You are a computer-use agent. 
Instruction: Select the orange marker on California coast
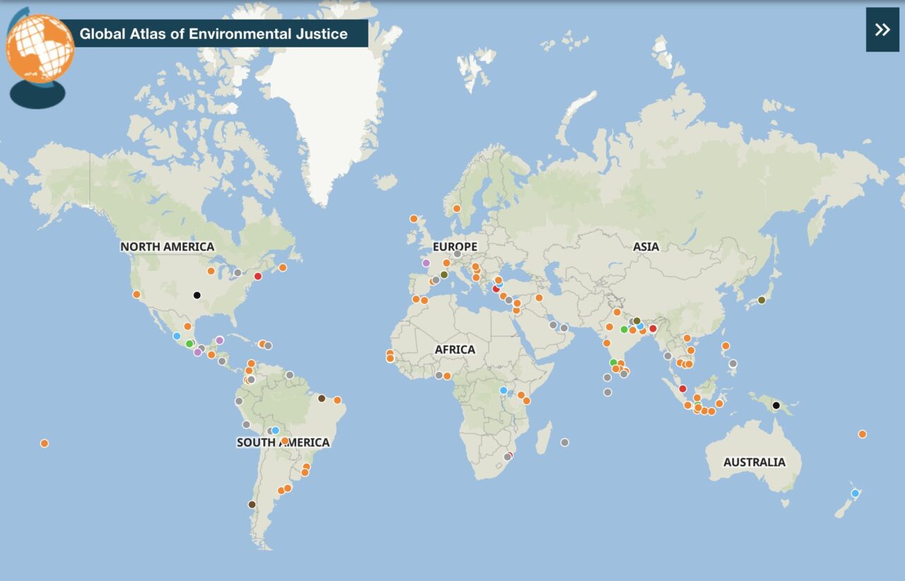pos(136,295)
